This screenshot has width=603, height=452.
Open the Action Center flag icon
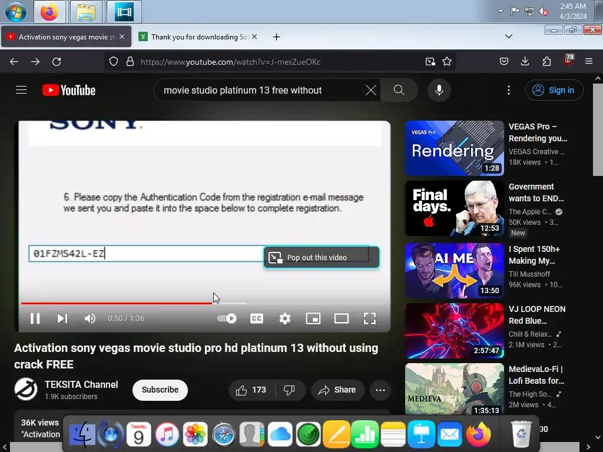(x=515, y=11)
